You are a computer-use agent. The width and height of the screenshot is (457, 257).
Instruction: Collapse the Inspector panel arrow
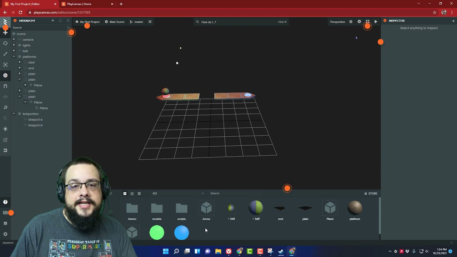click(x=453, y=21)
